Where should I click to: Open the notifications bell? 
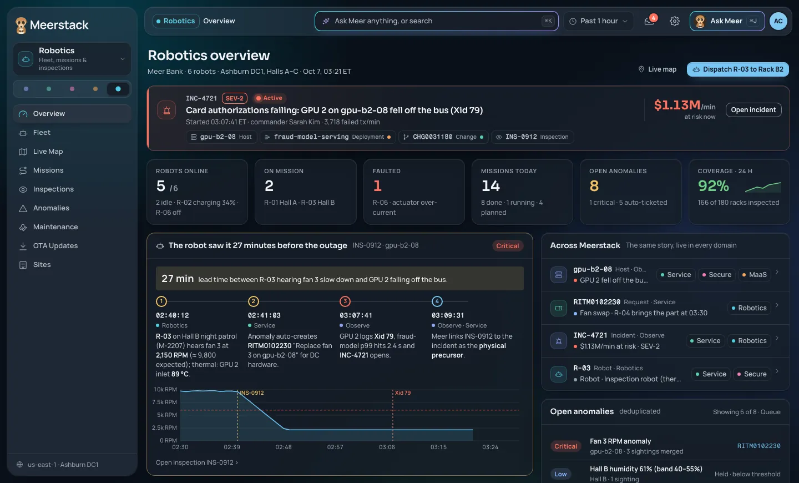click(649, 21)
